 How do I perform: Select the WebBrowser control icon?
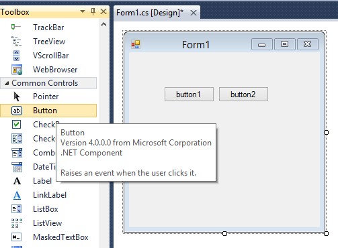click(17, 70)
